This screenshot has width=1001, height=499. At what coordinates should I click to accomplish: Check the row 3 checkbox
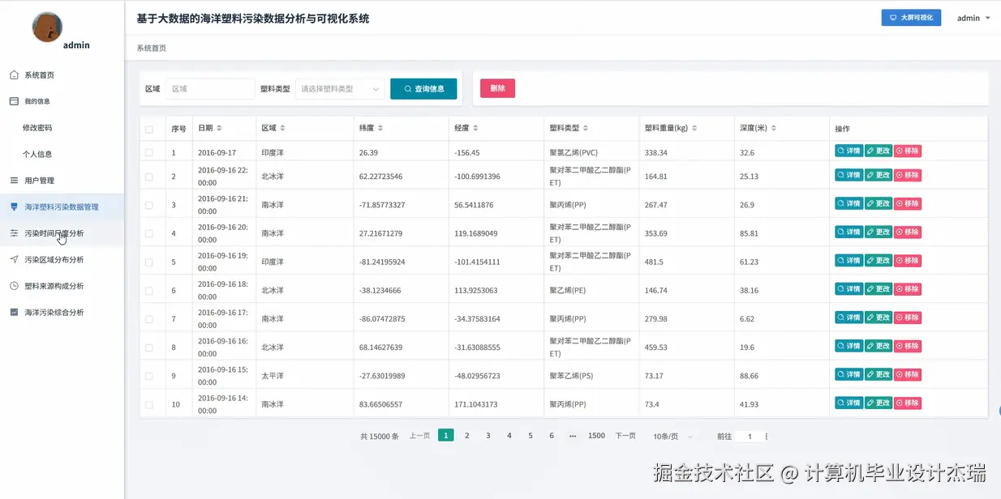(x=148, y=205)
